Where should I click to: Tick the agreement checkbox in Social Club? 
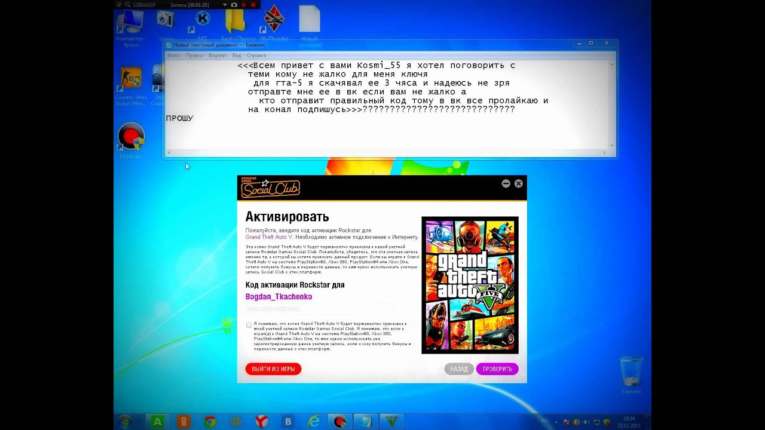click(x=249, y=325)
